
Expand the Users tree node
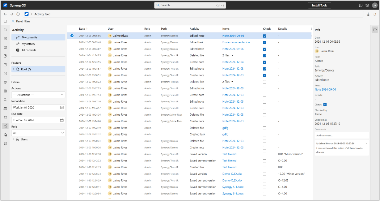[x=13, y=139]
